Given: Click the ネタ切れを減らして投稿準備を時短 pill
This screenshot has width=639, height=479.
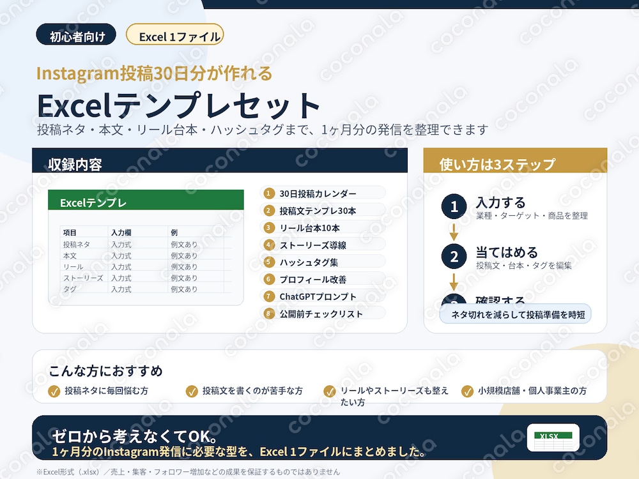Looking at the screenshot, I should (515, 314).
